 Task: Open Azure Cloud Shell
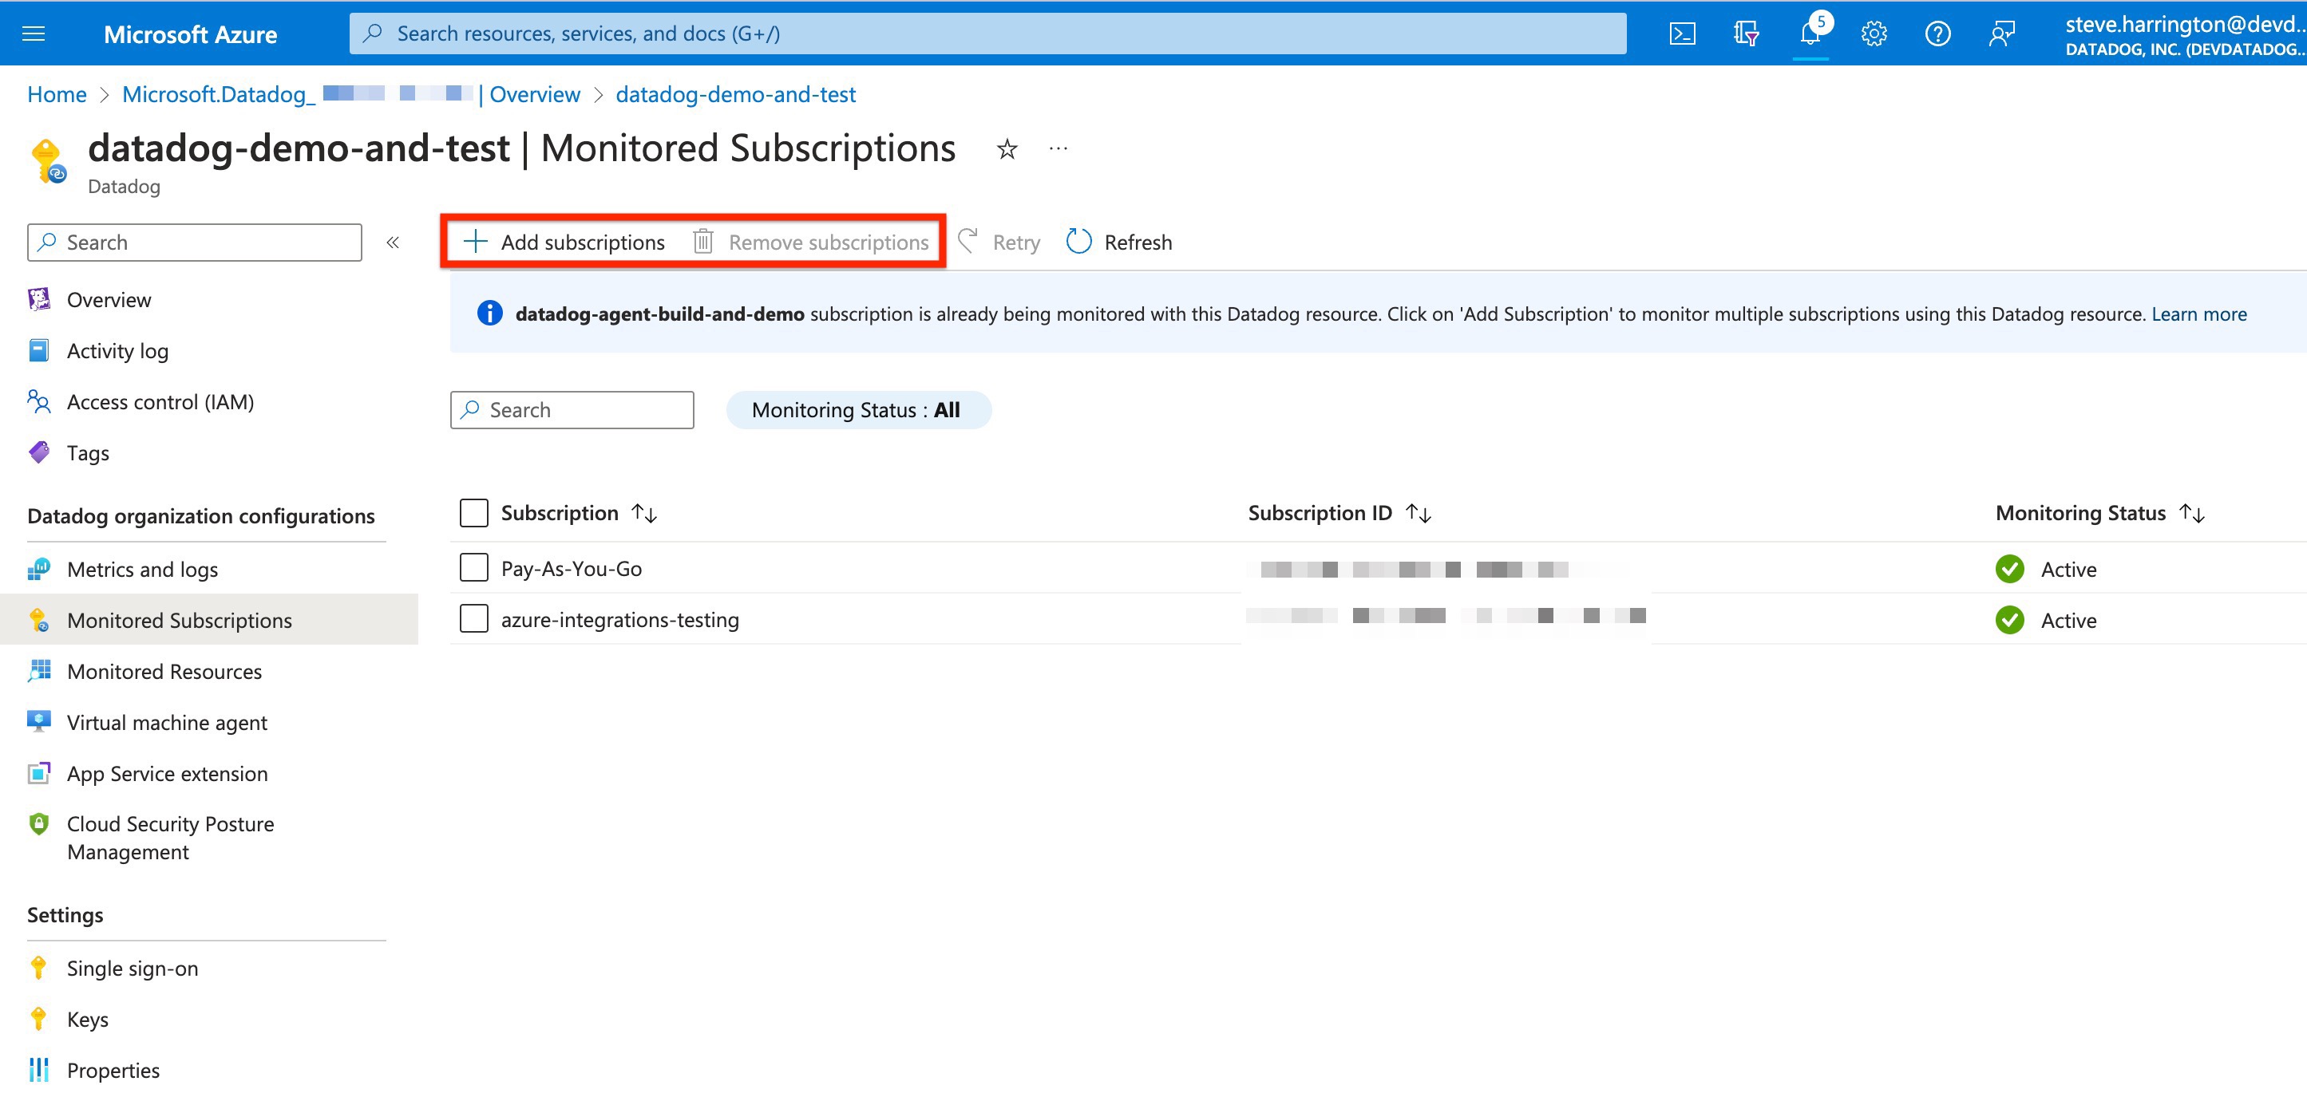(x=1682, y=34)
